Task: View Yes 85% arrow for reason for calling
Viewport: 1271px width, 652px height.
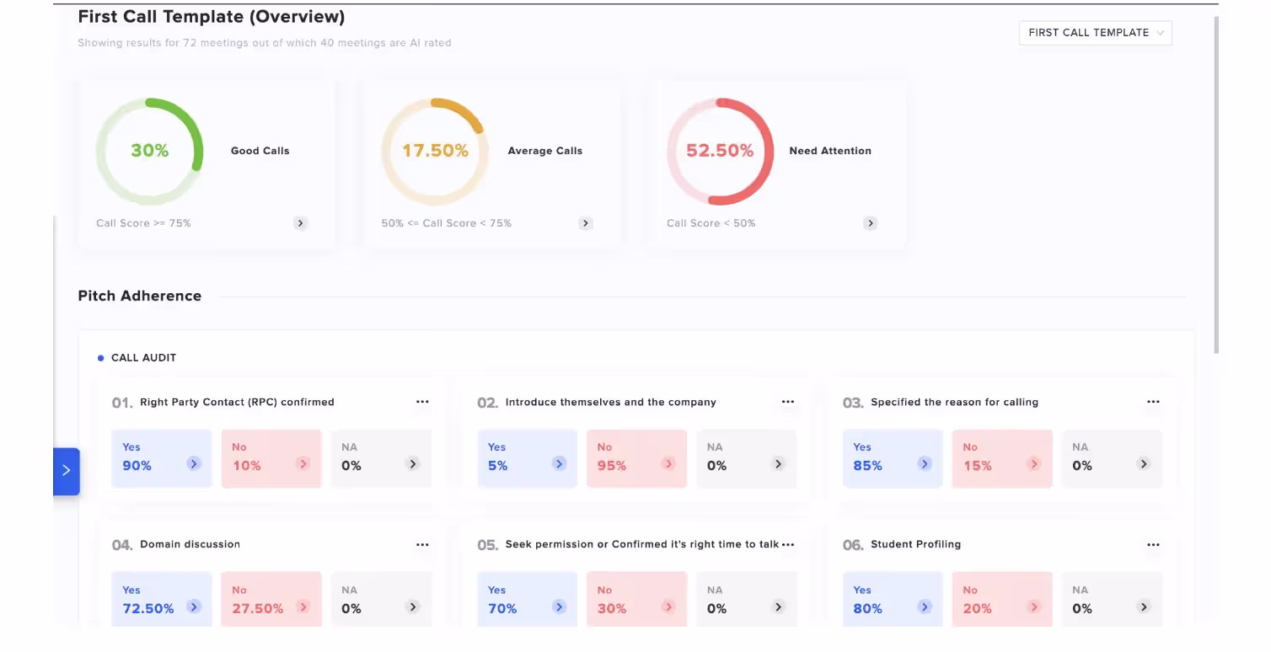Action: [925, 463]
